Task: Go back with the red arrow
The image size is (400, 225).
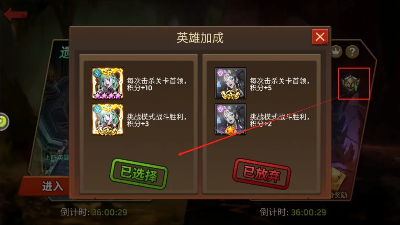Action: (15, 14)
